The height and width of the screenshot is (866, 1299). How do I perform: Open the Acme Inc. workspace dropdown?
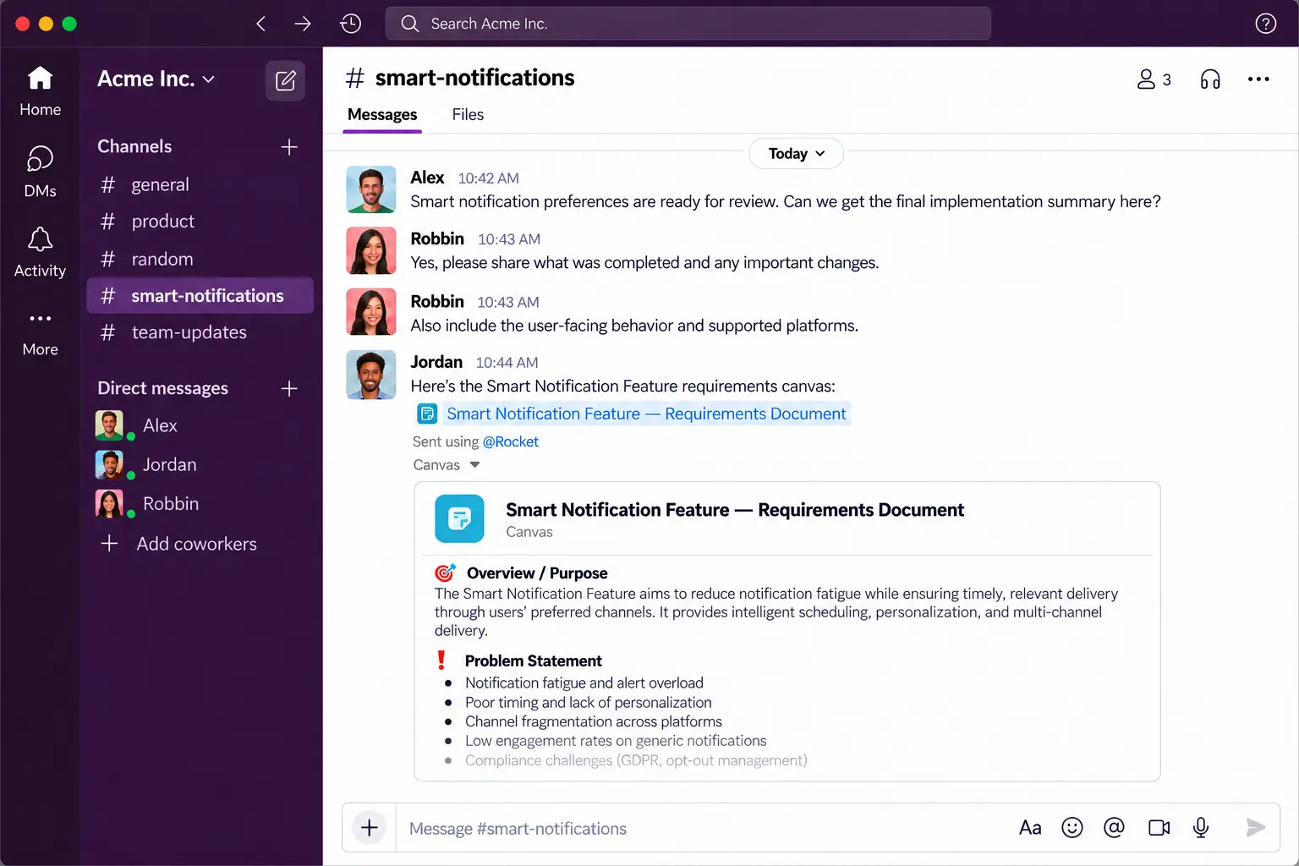point(156,79)
